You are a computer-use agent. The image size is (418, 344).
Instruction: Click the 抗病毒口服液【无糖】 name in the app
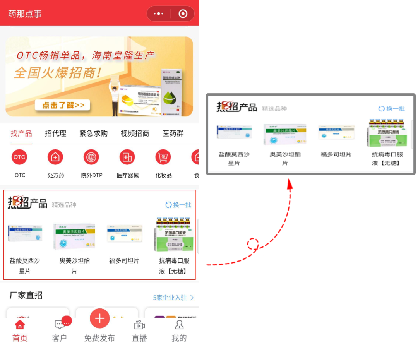(174, 266)
